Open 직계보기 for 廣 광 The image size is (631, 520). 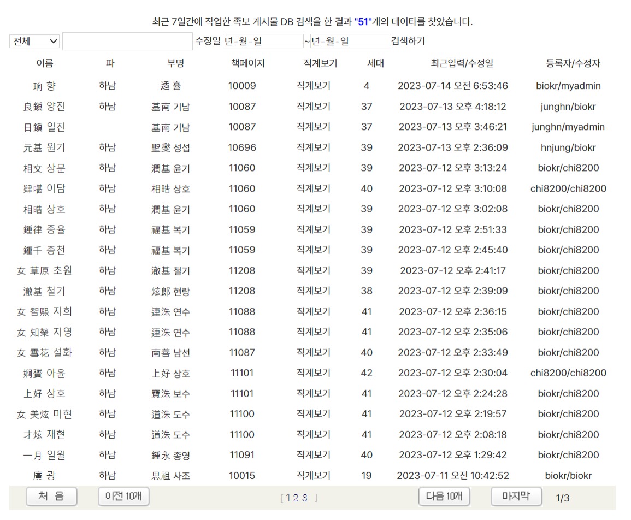[313, 475]
